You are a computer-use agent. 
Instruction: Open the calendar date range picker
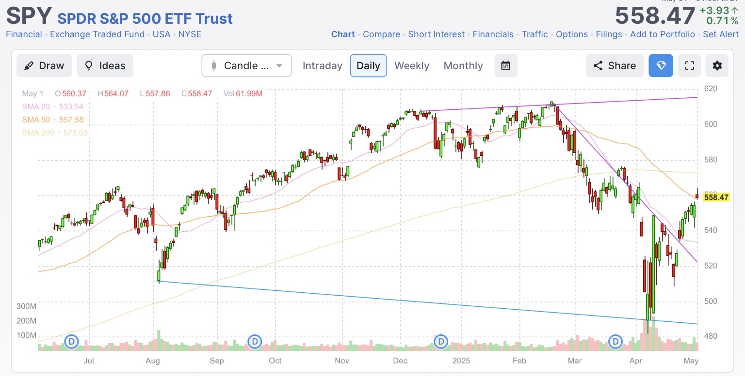coord(505,66)
